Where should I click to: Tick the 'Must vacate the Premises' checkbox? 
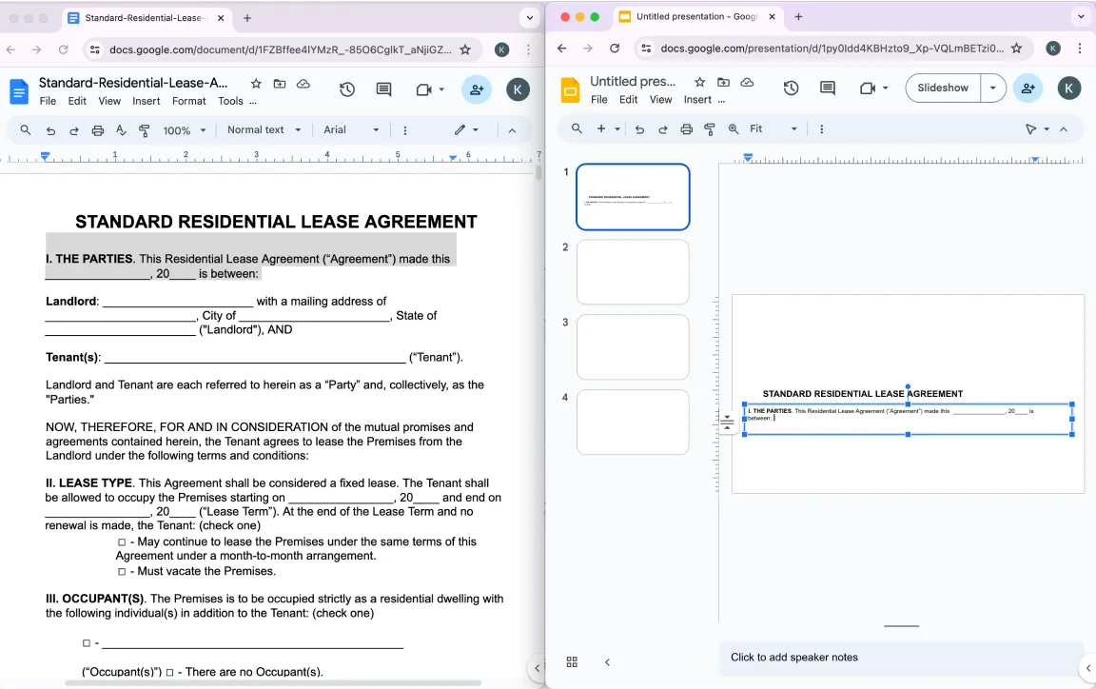click(x=122, y=572)
